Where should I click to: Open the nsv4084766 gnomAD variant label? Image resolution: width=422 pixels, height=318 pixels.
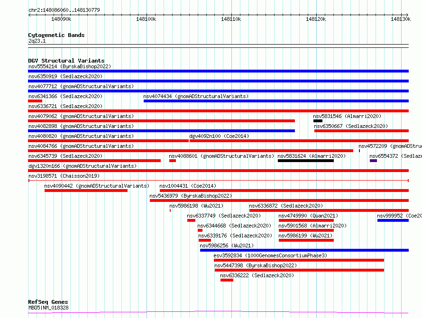[x=81, y=146]
